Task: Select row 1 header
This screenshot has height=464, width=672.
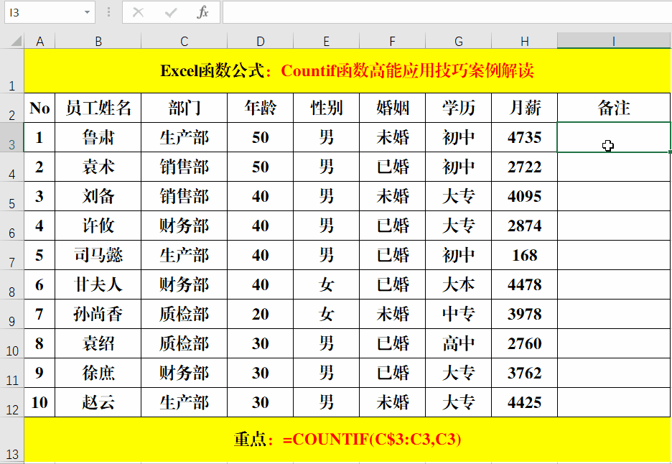Action: [x=12, y=71]
